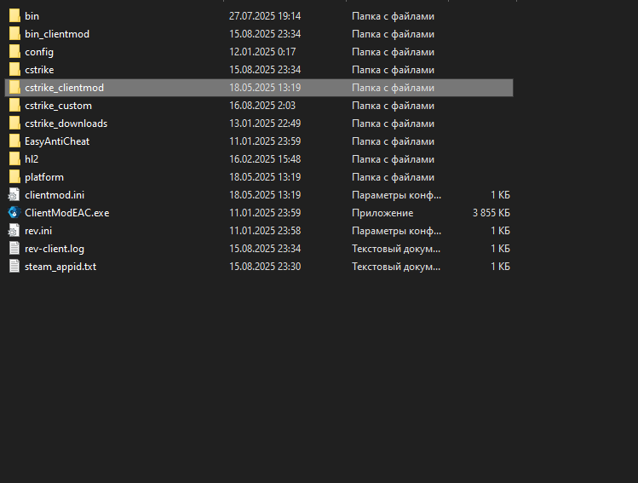This screenshot has height=483, width=638.
Task: Click the 27.07.2025 19:14 modified date
Action: point(264,16)
